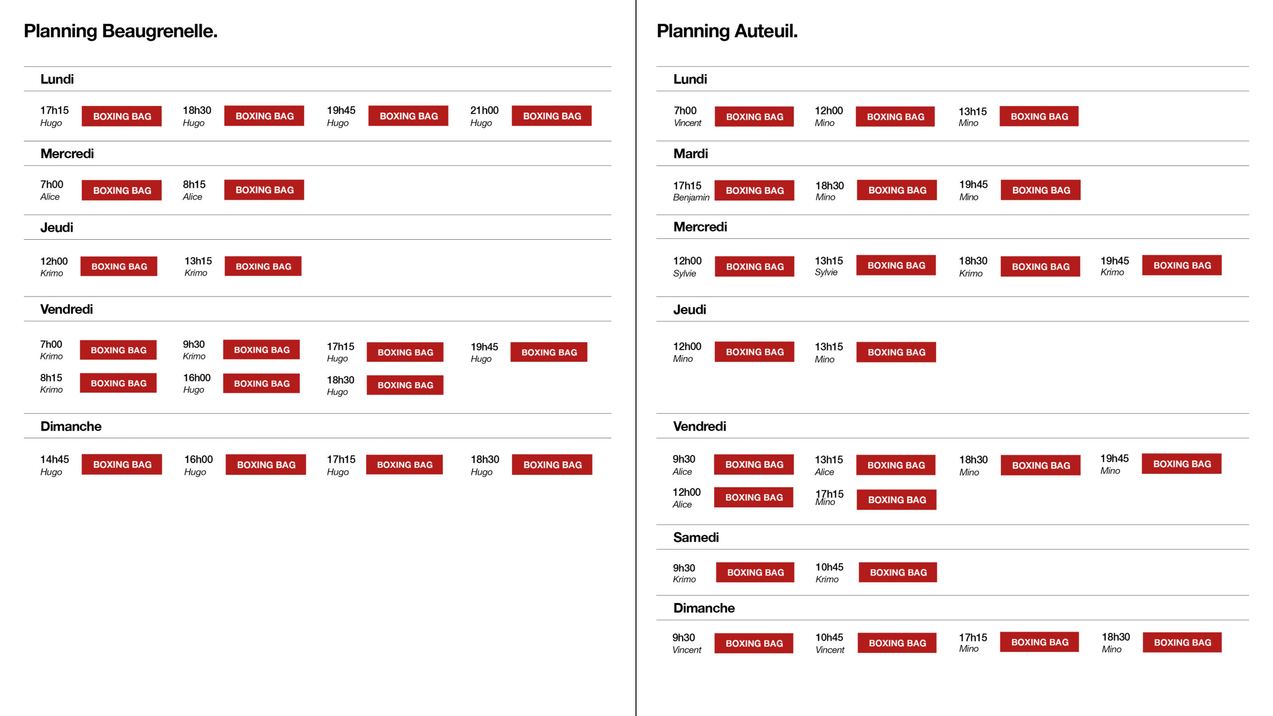Click Auteuil Mardi 17h15 Benjamin Boxing Bag
The width and height of the screenshot is (1273, 716).
754,190
